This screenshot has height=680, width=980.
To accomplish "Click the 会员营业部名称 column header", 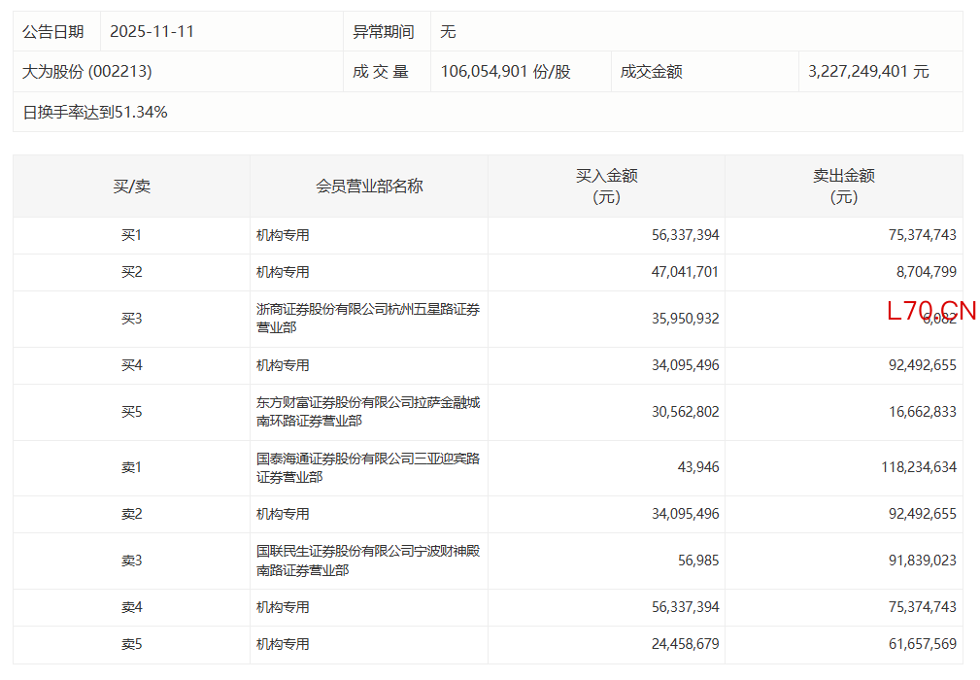I will click(369, 187).
